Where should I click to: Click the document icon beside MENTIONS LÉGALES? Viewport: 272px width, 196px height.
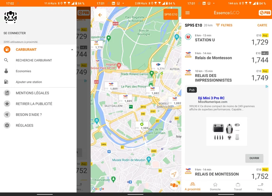point(7,93)
